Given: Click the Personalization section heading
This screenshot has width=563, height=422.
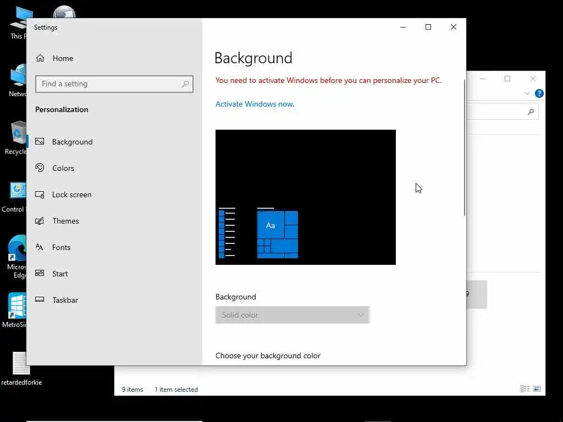Looking at the screenshot, I should (x=62, y=109).
